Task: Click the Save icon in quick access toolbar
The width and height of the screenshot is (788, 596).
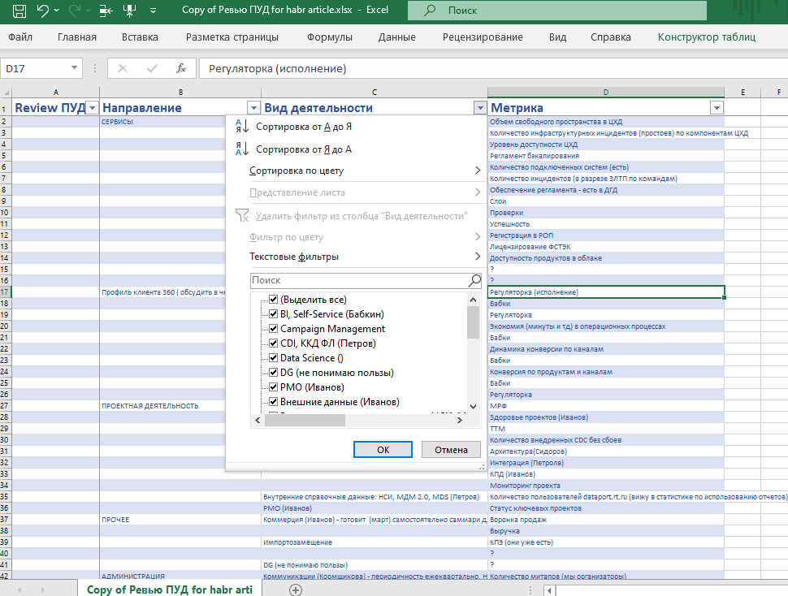Action: pos(19,11)
